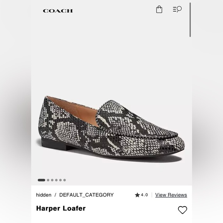Image resolution: width=223 pixels, height=223 pixels.
Task: Open the hidden breadcrumb link
Action: tap(44, 195)
